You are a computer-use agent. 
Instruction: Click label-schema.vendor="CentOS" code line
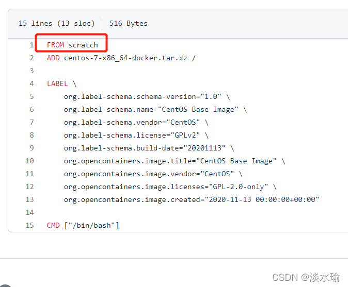click(x=136, y=122)
